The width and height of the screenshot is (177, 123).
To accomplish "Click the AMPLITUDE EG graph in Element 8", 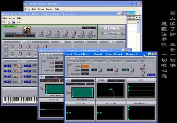I will 141,113.
